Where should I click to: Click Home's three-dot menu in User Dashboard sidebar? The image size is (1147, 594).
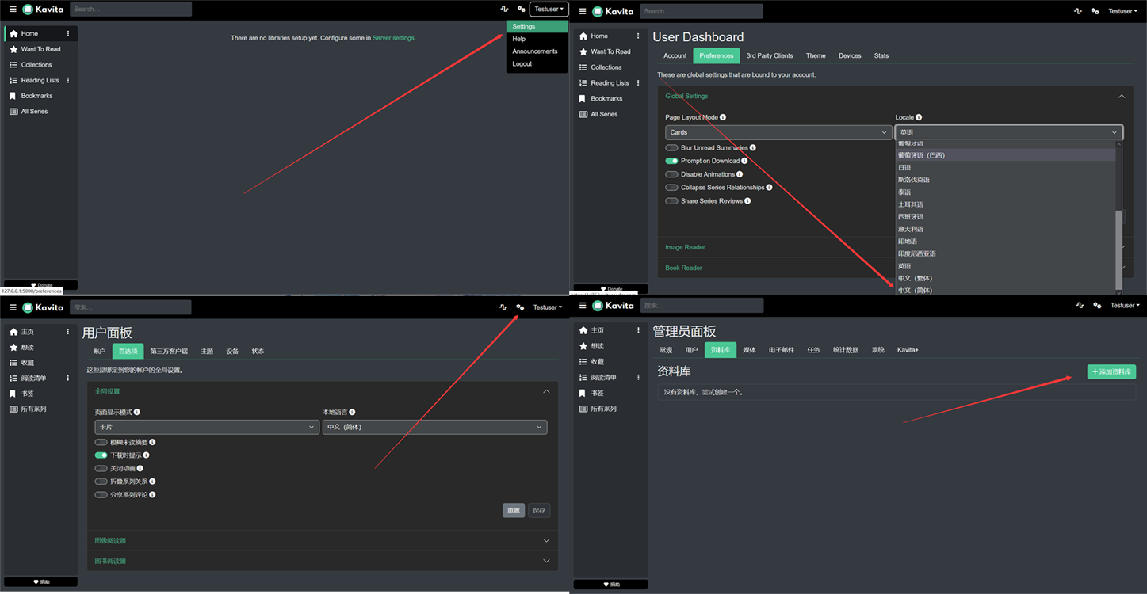coord(638,36)
